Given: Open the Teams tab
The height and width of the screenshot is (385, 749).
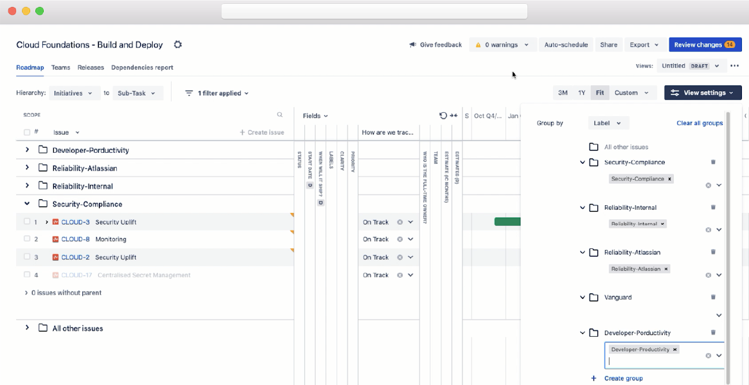Looking at the screenshot, I should (61, 67).
